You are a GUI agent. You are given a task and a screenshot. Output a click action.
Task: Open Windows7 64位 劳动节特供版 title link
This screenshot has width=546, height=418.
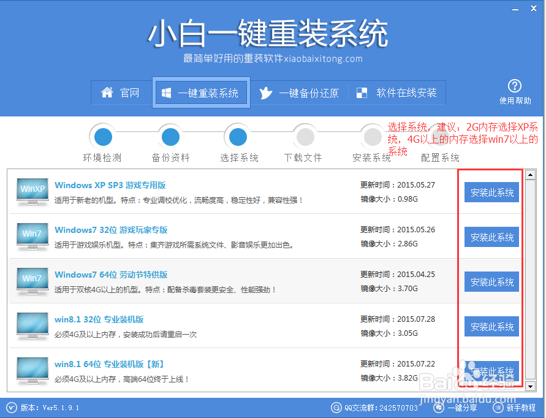[111, 275]
